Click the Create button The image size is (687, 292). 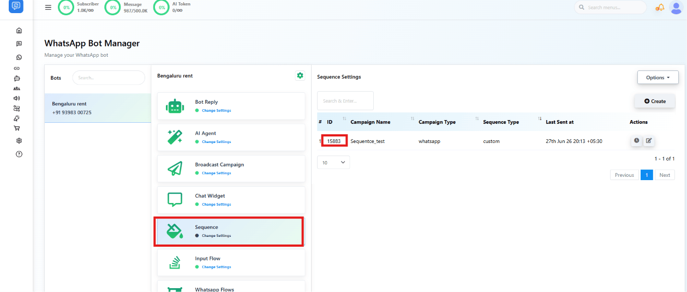pyautogui.click(x=655, y=101)
